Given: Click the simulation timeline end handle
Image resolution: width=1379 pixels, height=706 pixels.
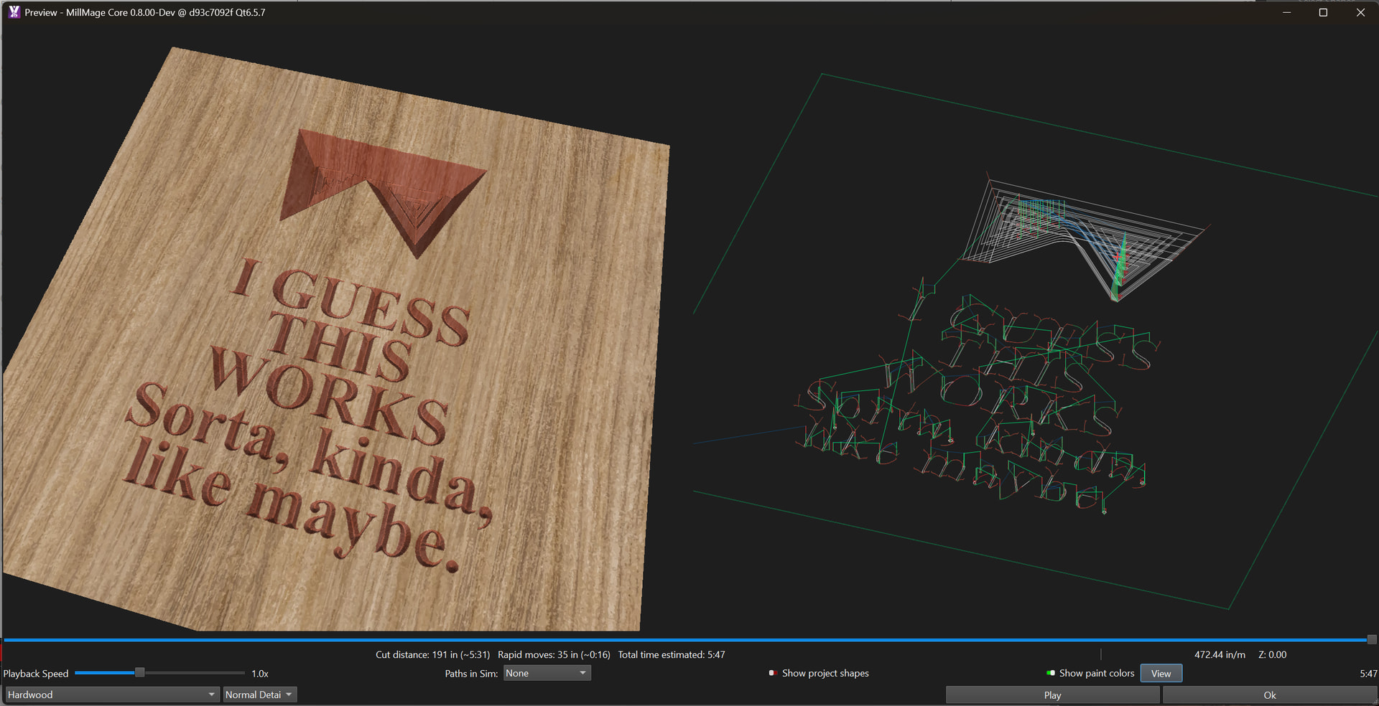Looking at the screenshot, I should pyautogui.click(x=1371, y=639).
